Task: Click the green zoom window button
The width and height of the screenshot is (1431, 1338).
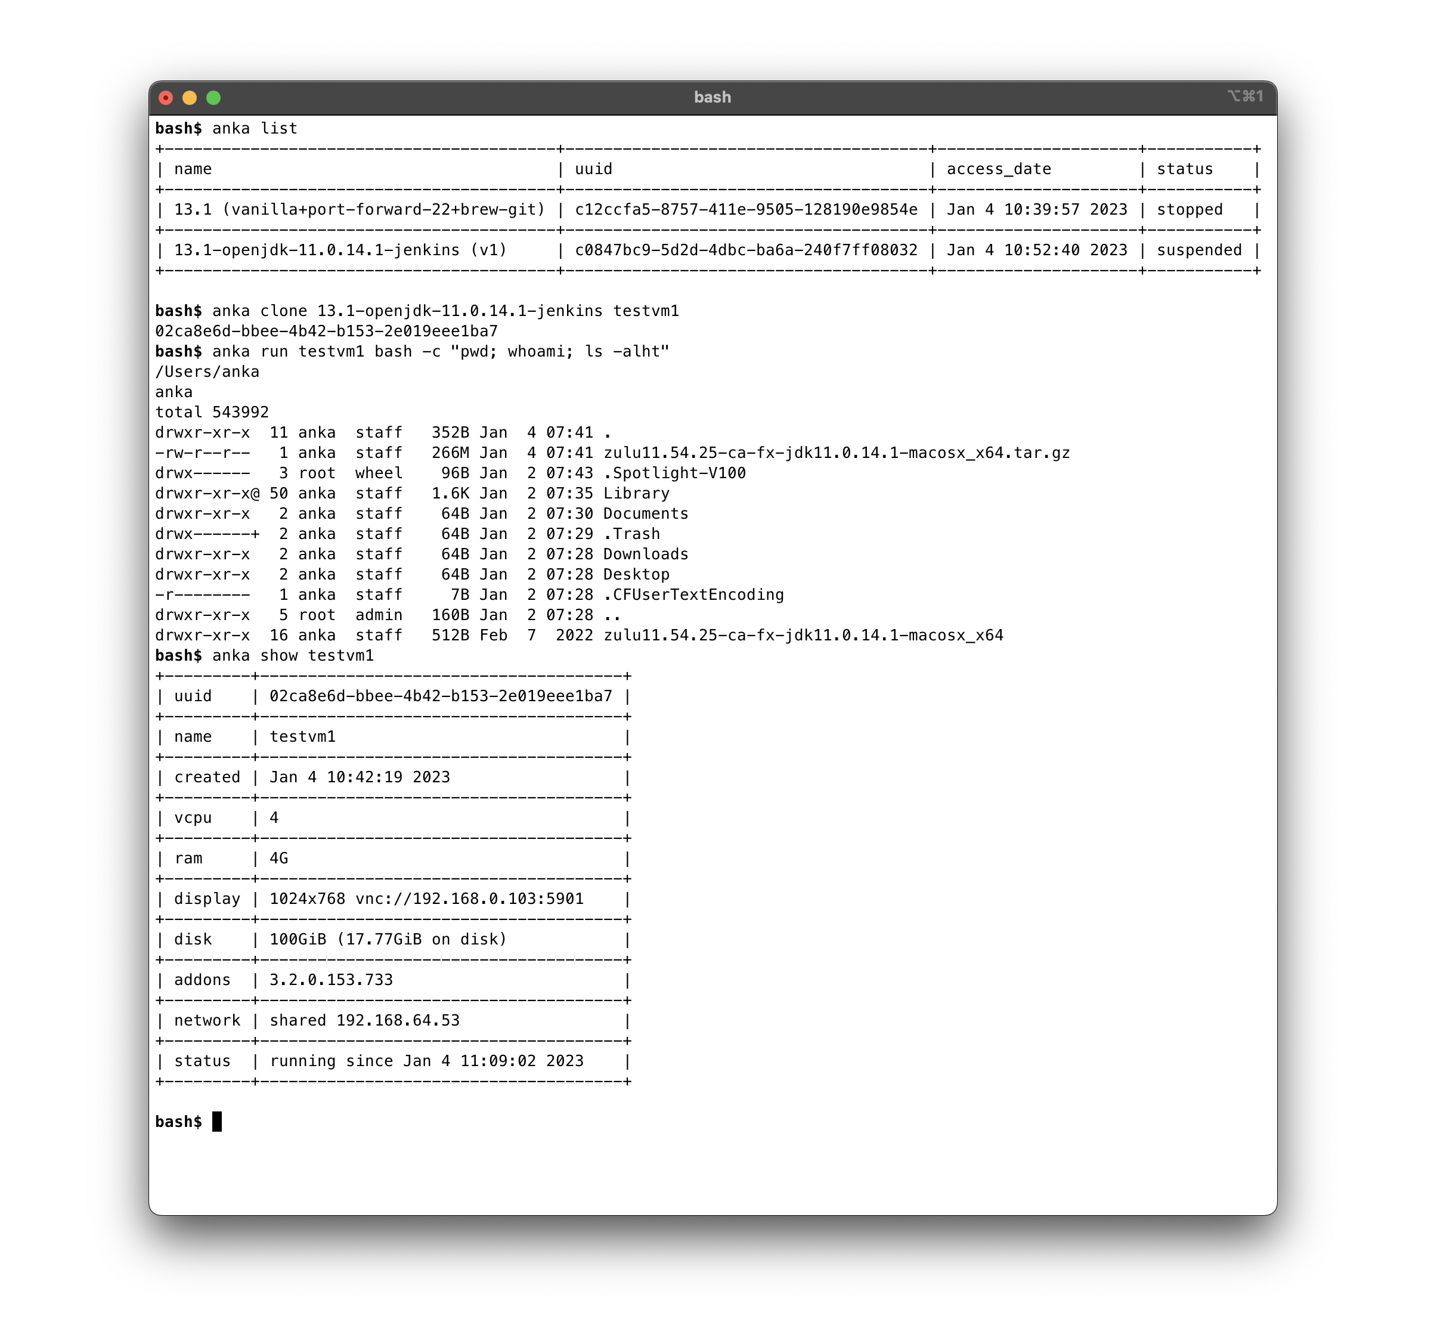Action: [x=214, y=98]
